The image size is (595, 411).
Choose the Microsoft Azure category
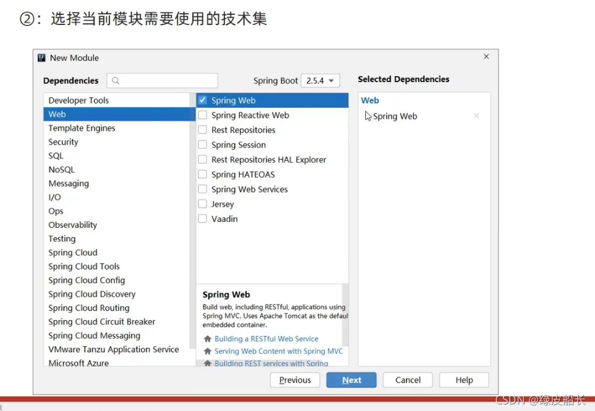point(117,362)
